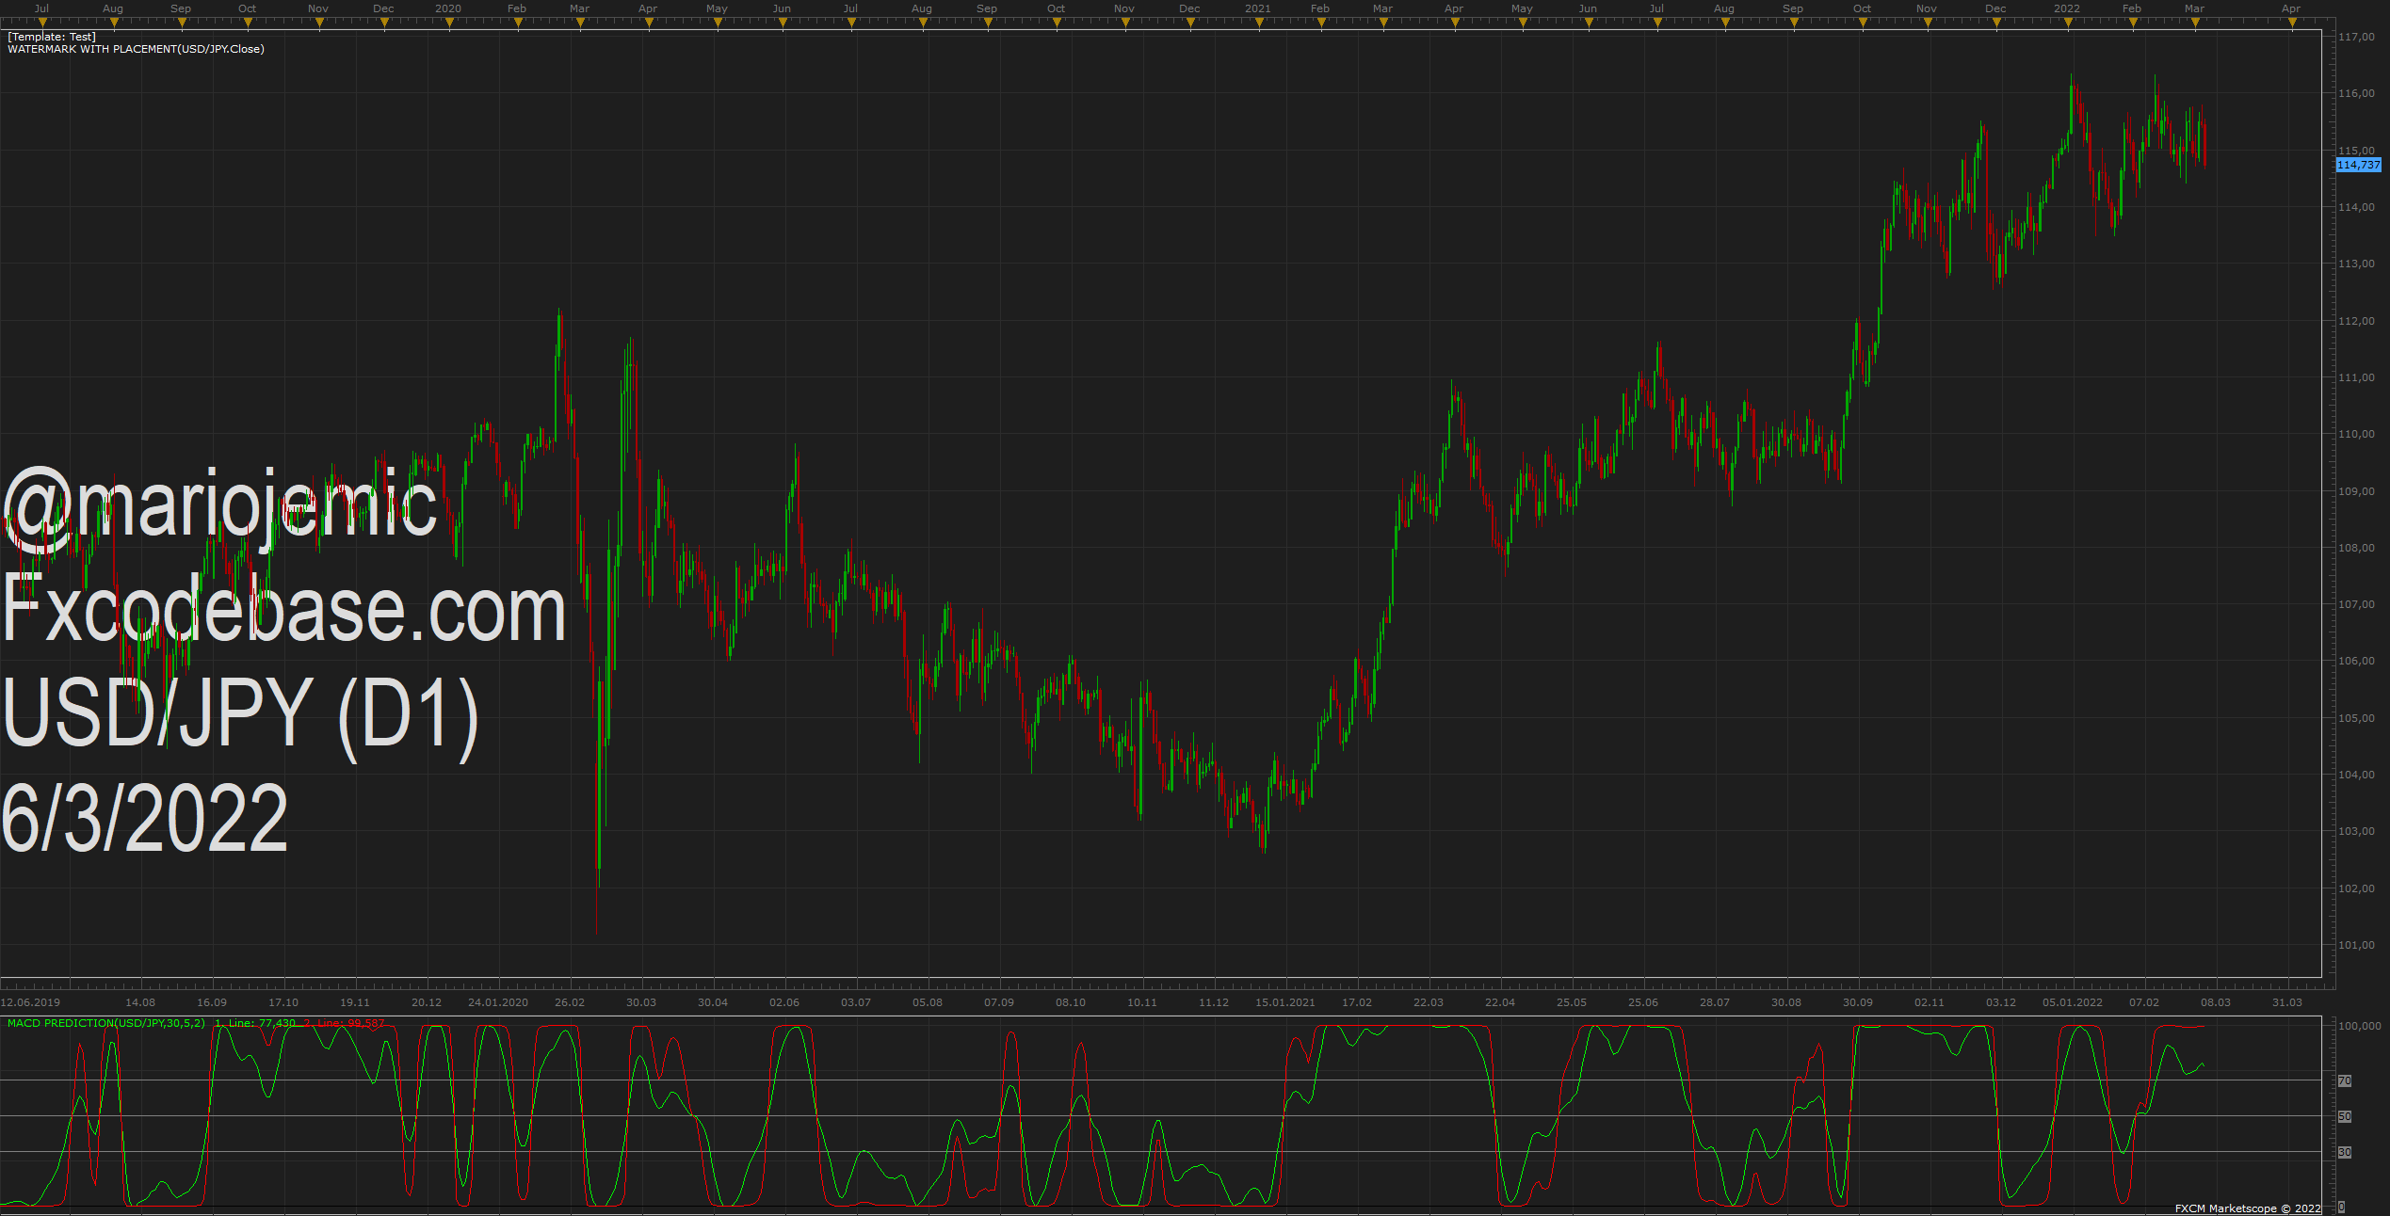Select the MACD PREDICTION(USD/JPY,30,5,2) indicator label
Image resolution: width=2390 pixels, height=1216 pixels.
106,1023
